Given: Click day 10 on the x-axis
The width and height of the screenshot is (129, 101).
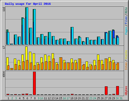Looking at the screenshot, I should (x=42, y=98).
